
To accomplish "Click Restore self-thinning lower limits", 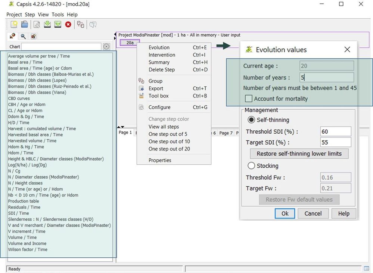I will tap(298, 154).
